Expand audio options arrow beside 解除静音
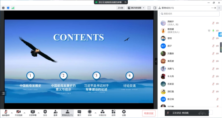 click(x=12, y=113)
